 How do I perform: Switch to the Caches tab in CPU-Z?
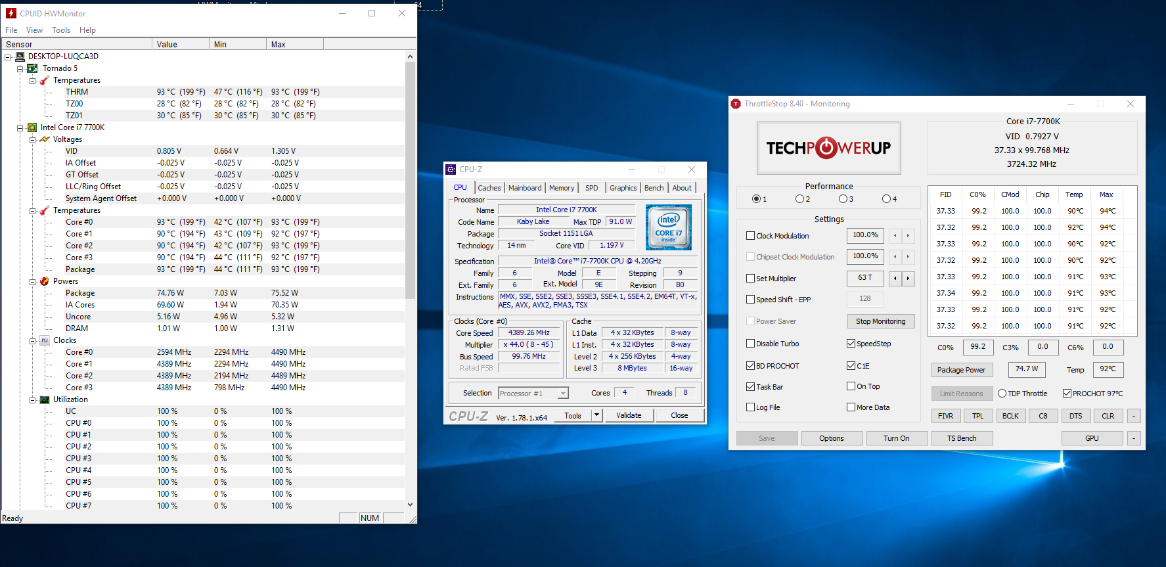pyautogui.click(x=489, y=188)
